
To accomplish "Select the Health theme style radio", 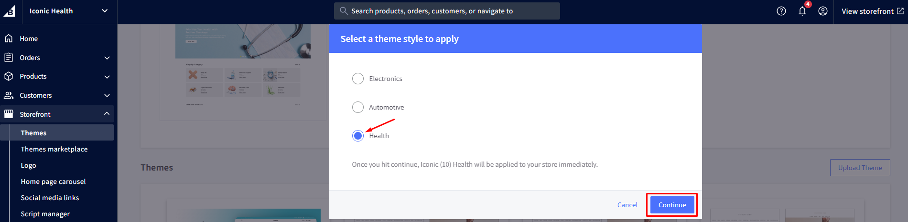I will click(x=358, y=136).
